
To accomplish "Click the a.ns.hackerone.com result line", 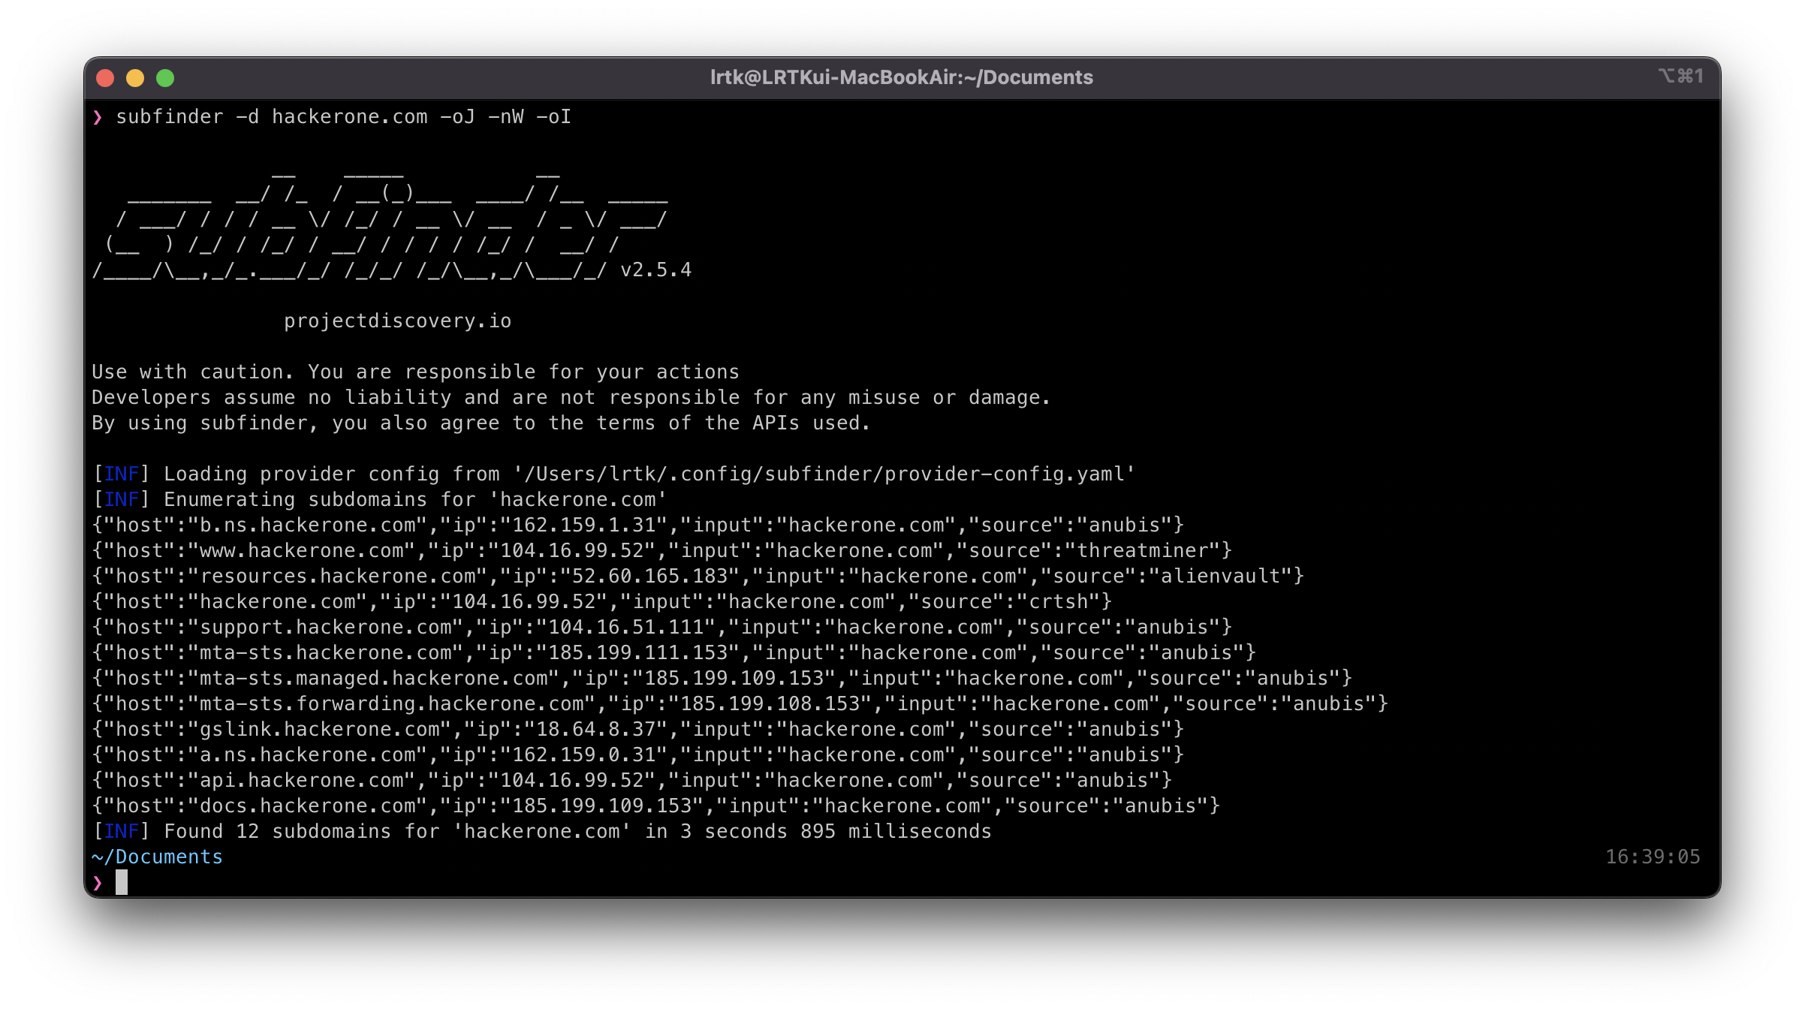I will [637, 755].
